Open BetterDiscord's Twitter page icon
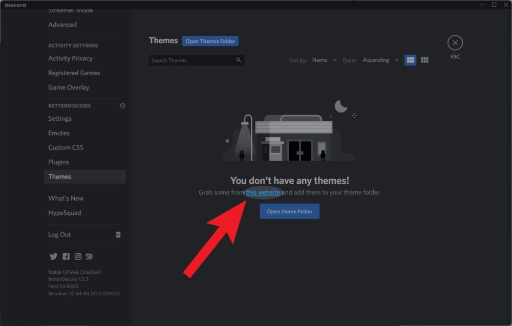 [53, 256]
